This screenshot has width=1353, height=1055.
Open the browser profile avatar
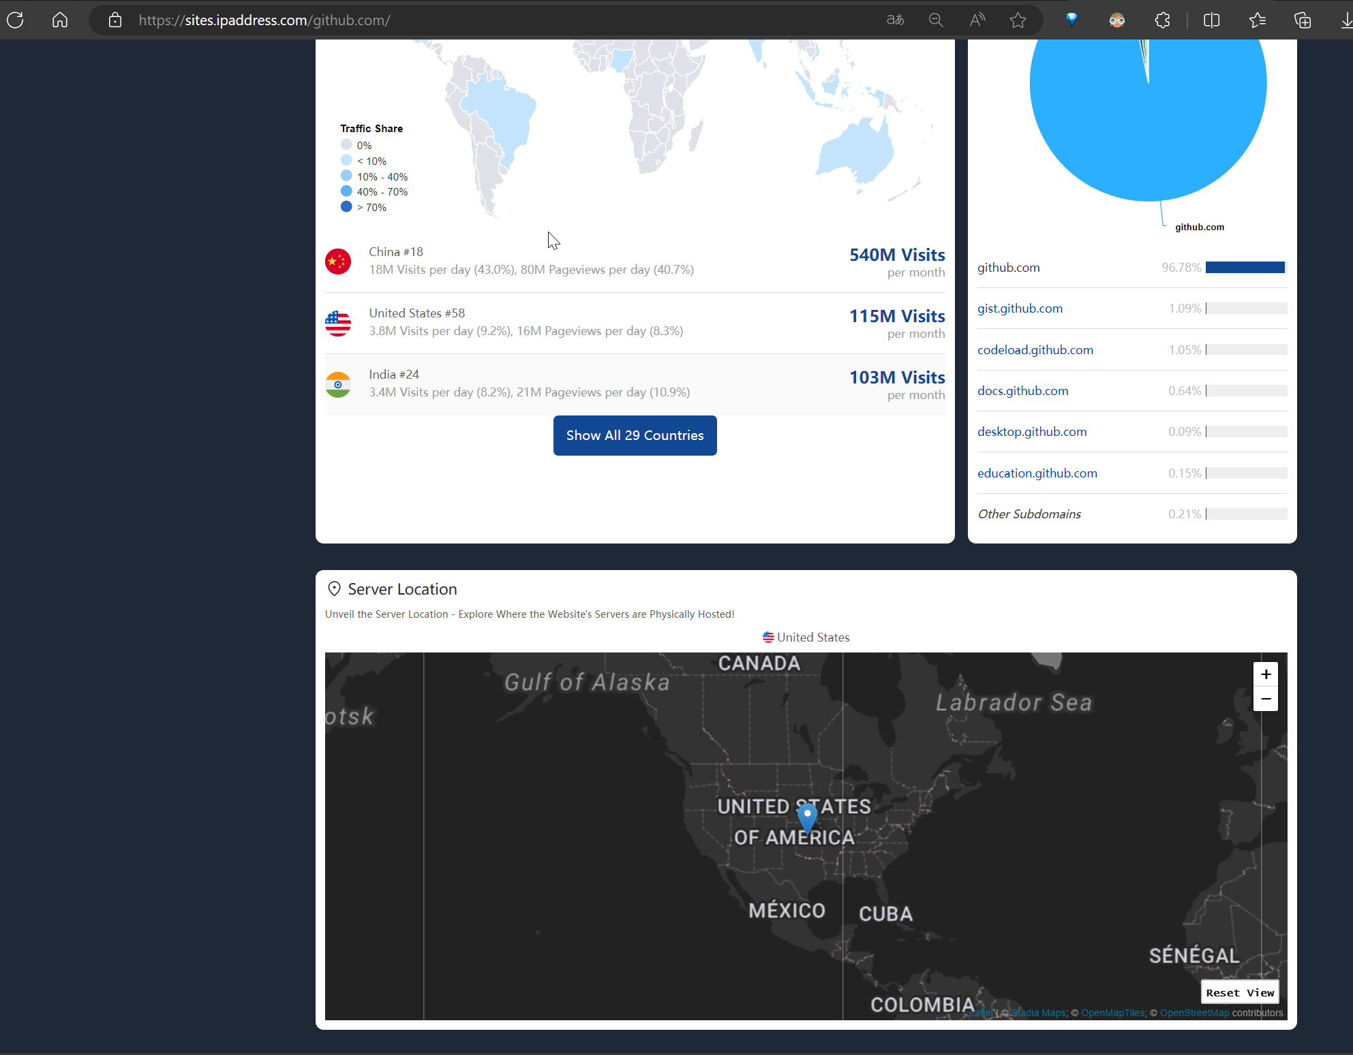(1116, 20)
